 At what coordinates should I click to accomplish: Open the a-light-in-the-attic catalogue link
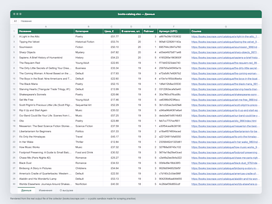tap(225, 37)
